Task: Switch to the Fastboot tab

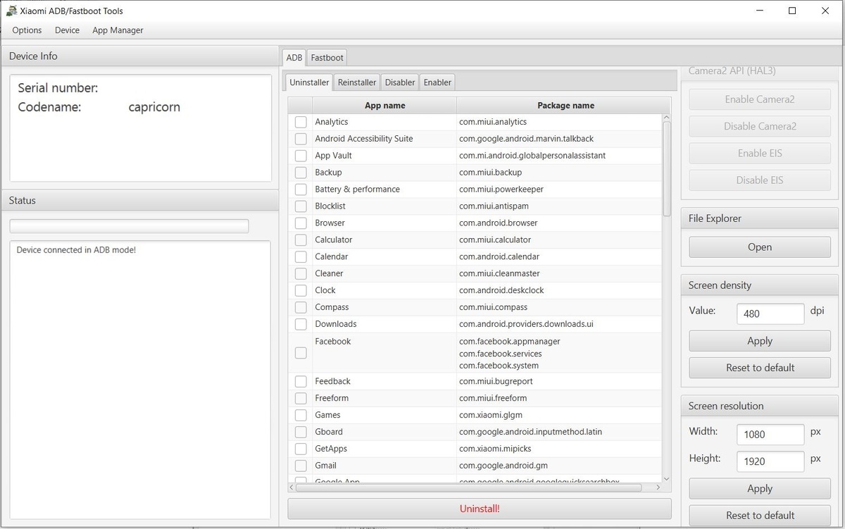Action: pos(327,58)
